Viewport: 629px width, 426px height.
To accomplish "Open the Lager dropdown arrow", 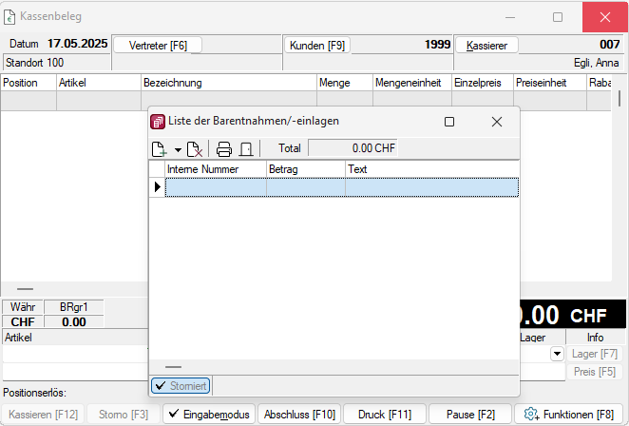I will pos(556,354).
